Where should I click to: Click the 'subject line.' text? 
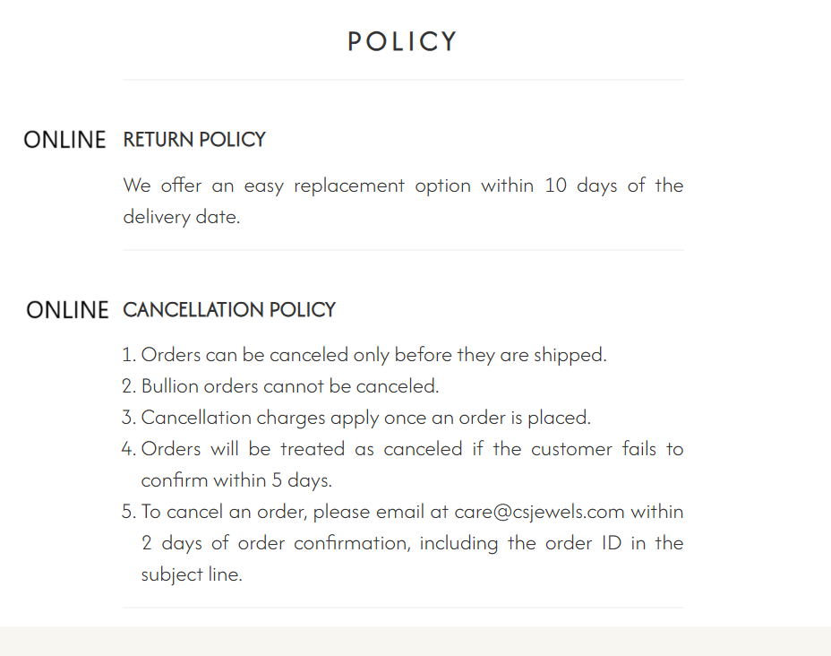pyautogui.click(x=192, y=574)
